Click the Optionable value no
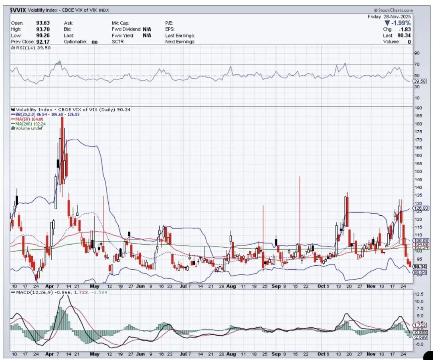The width and height of the screenshot is (433, 360). [95, 42]
